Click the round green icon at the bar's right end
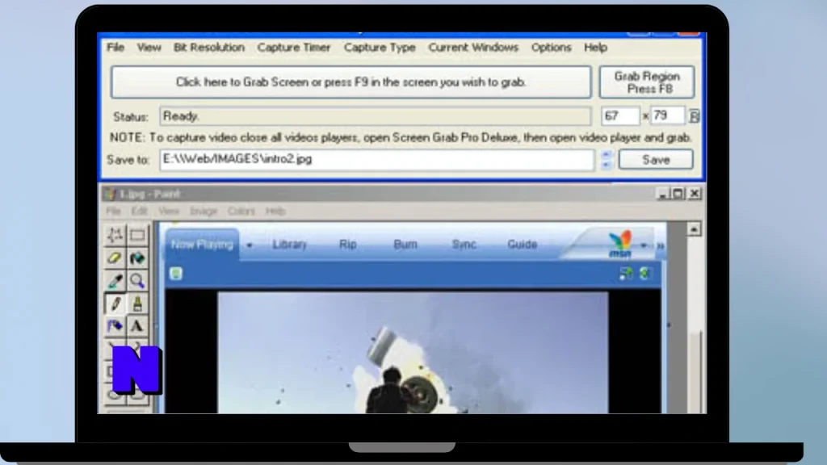 (x=644, y=273)
